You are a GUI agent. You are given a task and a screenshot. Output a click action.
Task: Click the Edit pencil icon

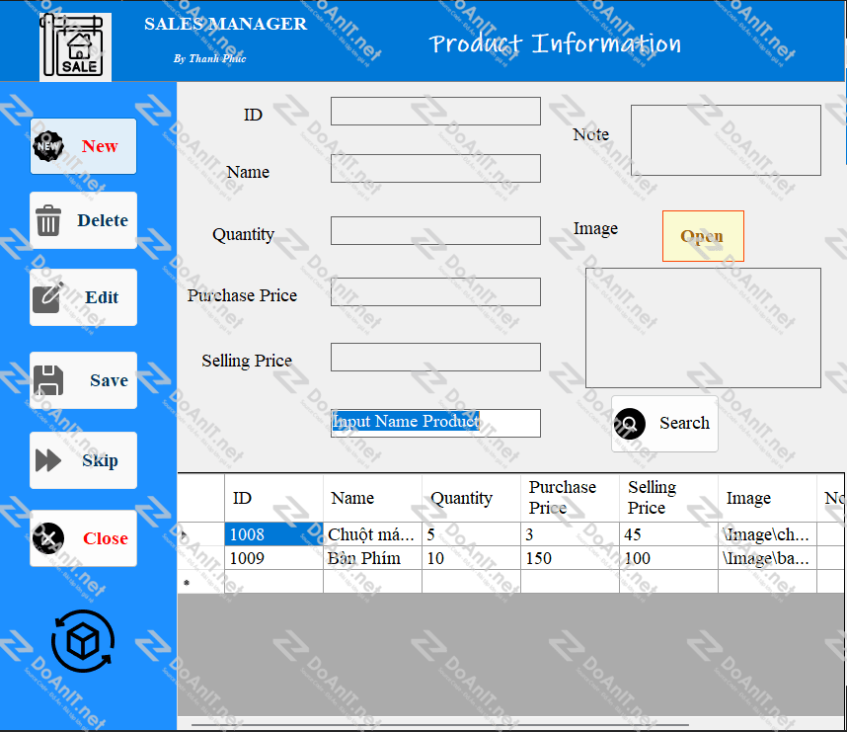tap(47, 297)
